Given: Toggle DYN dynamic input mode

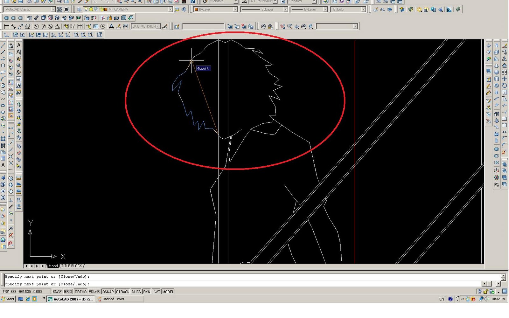Looking at the screenshot, I should [x=147, y=292].
